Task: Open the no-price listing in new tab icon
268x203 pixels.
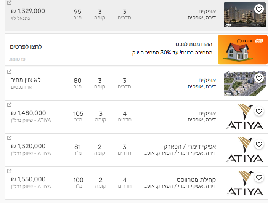Action: pyautogui.click(x=10, y=72)
